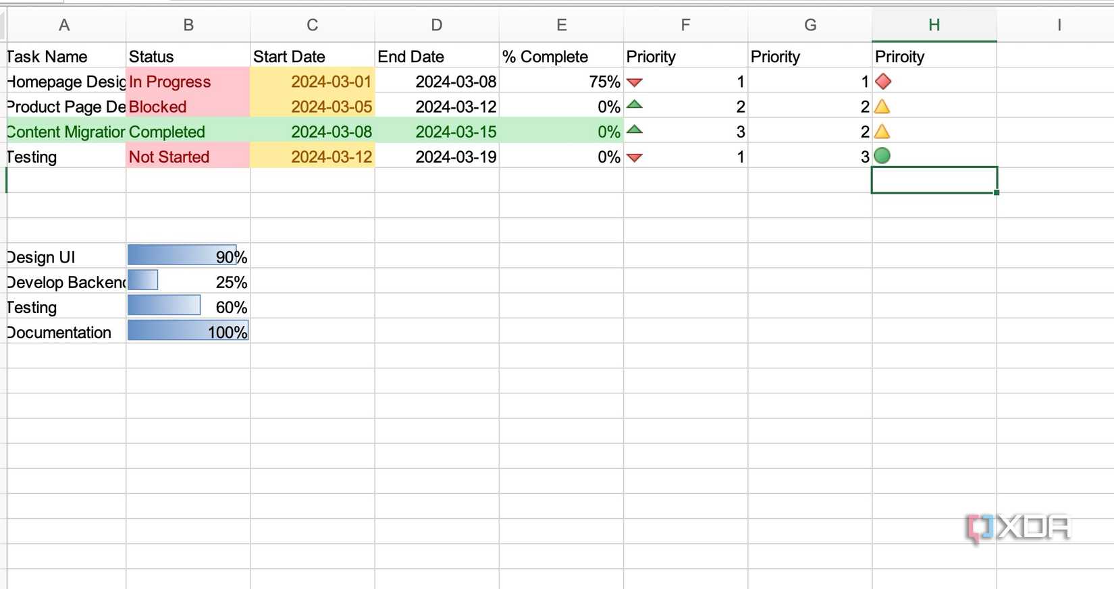Click the red diamond icon in Homepage row
Viewport: 1114px width, 589px height.
point(883,82)
